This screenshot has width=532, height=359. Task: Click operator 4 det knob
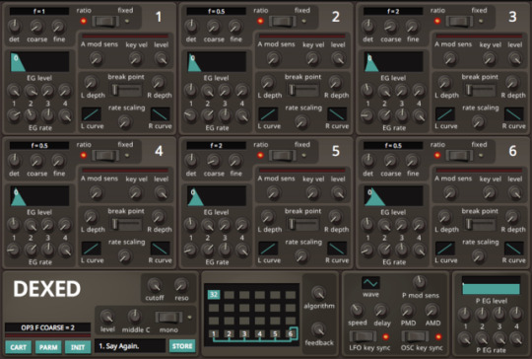(14, 160)
